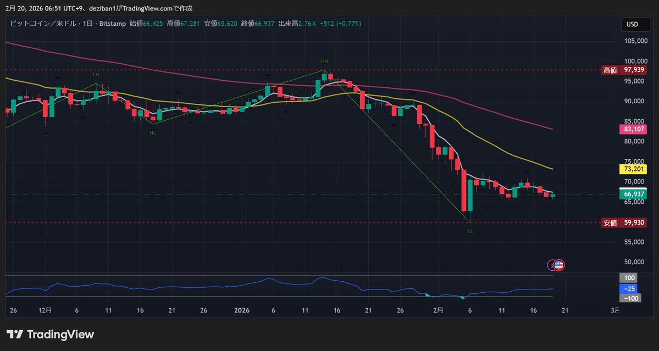Click the gray 100 indicator level label

629,278
